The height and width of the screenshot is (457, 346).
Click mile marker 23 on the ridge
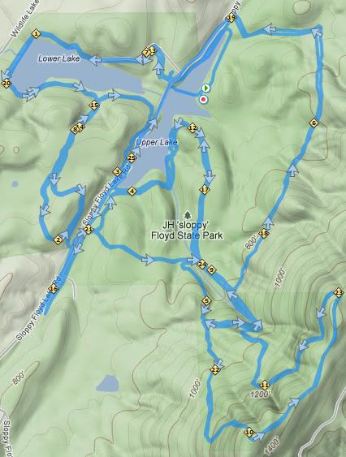tap(339, 292)
